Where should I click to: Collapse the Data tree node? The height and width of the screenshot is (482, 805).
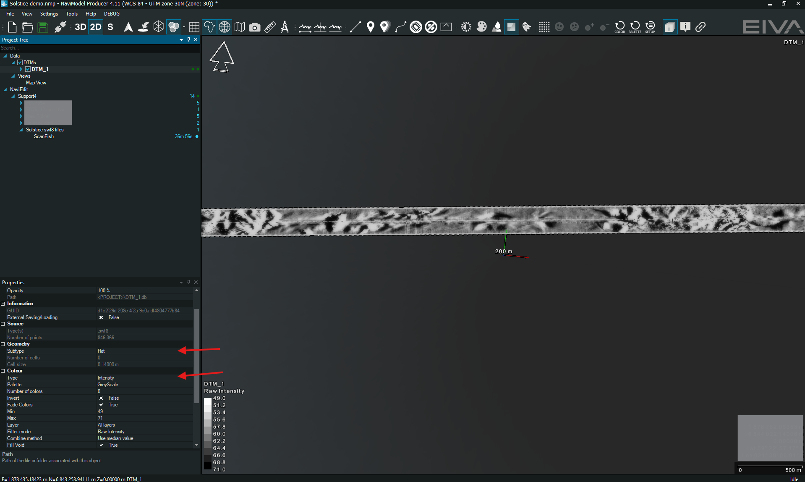(5, 56)
